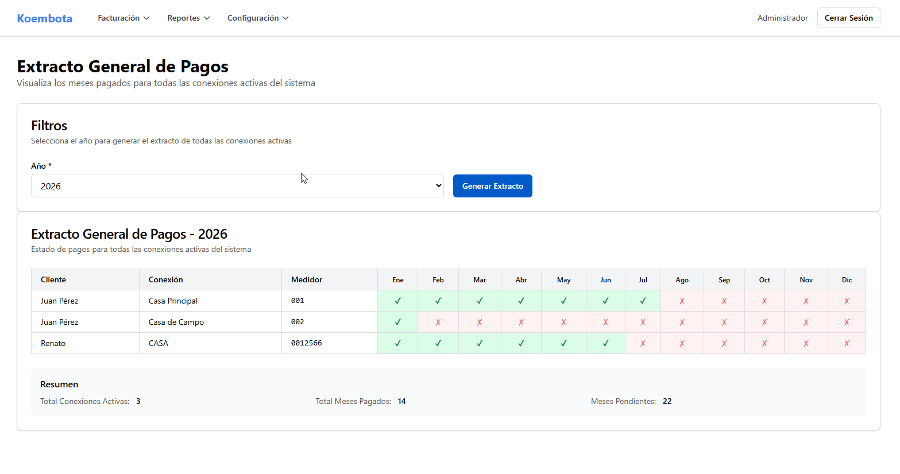Click Administrador user label
Image resolution: width=900 pixels, height=474 pixels.
tap(782, 18)
